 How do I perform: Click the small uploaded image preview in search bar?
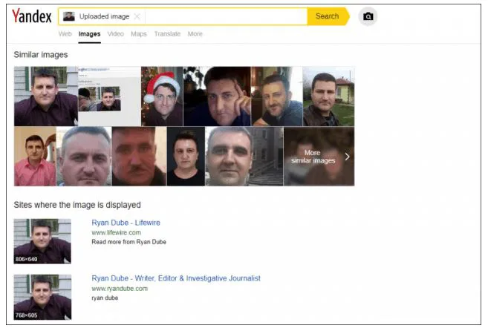69,16
